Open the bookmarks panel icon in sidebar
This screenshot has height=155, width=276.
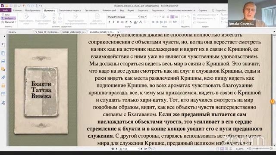[x=3, y=45]
